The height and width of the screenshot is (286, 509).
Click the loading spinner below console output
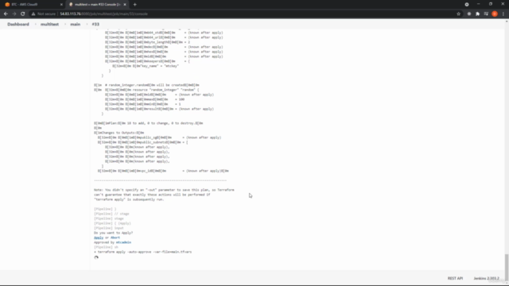(x=96, y=257)
